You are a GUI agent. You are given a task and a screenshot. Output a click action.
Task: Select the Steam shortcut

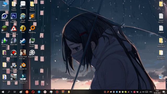click(23, 41)
